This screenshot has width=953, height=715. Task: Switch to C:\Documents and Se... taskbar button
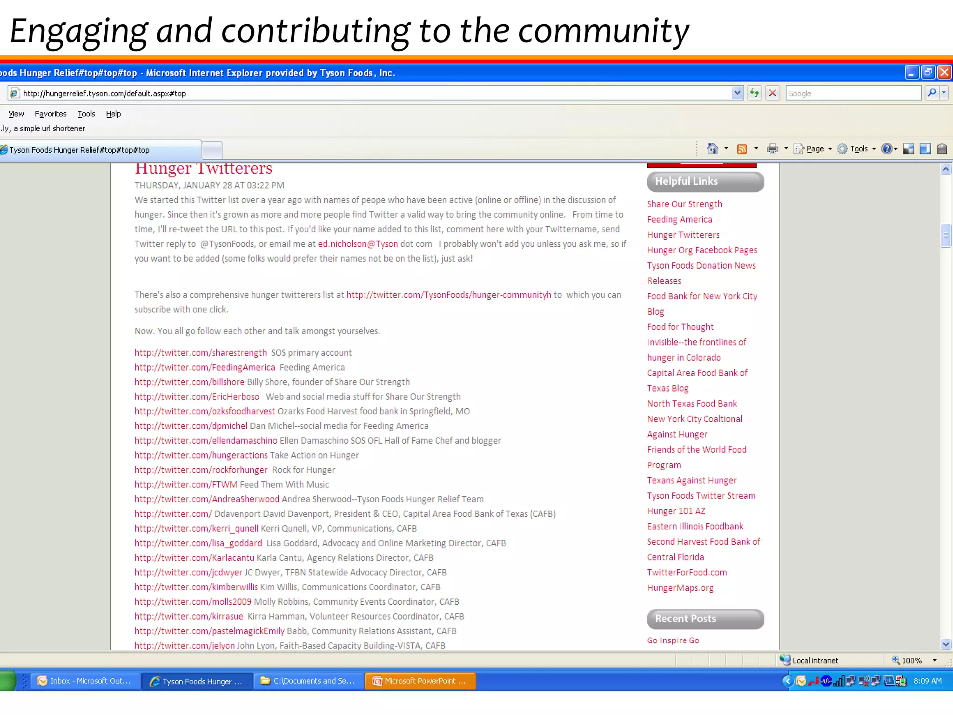[309, 681]
